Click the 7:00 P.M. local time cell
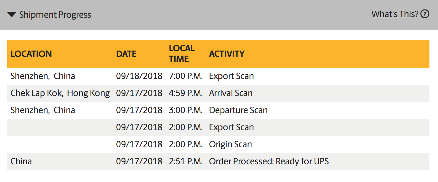This screenshot has width=438, height=182. point(186,76)
